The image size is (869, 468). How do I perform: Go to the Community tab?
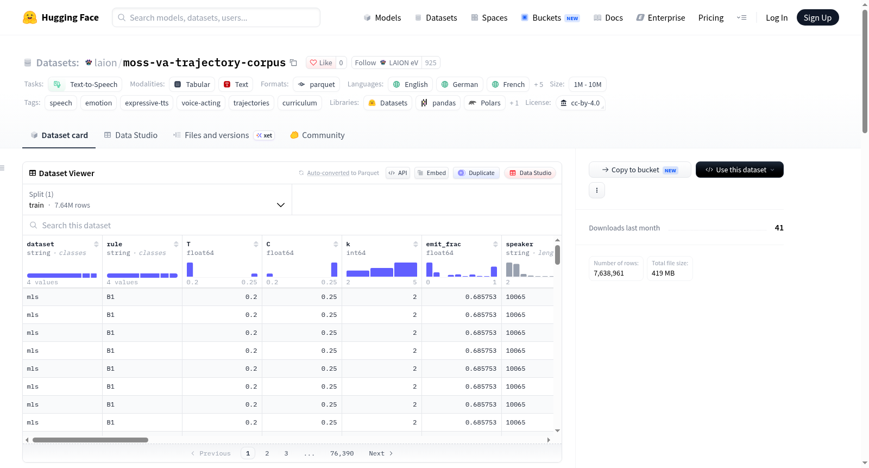318,135
